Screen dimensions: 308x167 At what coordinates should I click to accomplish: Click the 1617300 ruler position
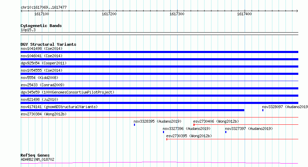pyautogui.click(x=177, y=14)
